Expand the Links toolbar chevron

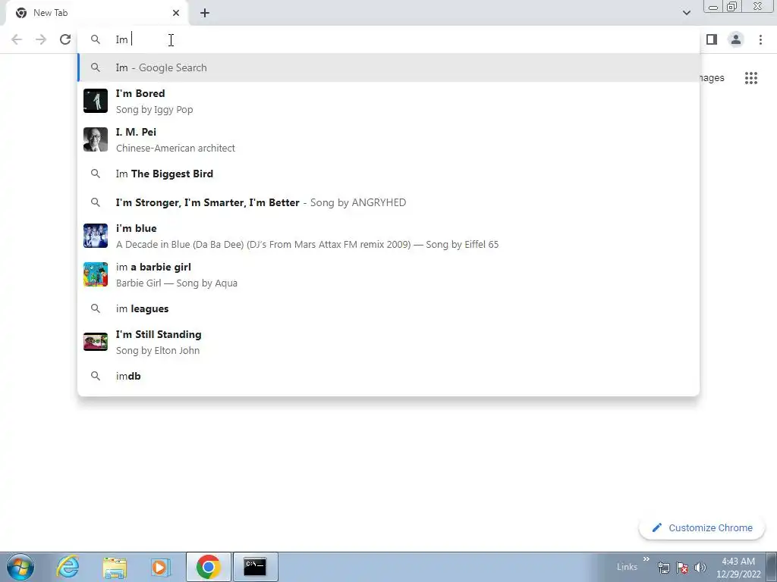(646, 559)
